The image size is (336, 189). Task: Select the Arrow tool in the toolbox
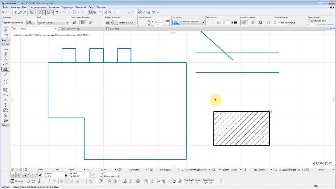coord(6,30)
